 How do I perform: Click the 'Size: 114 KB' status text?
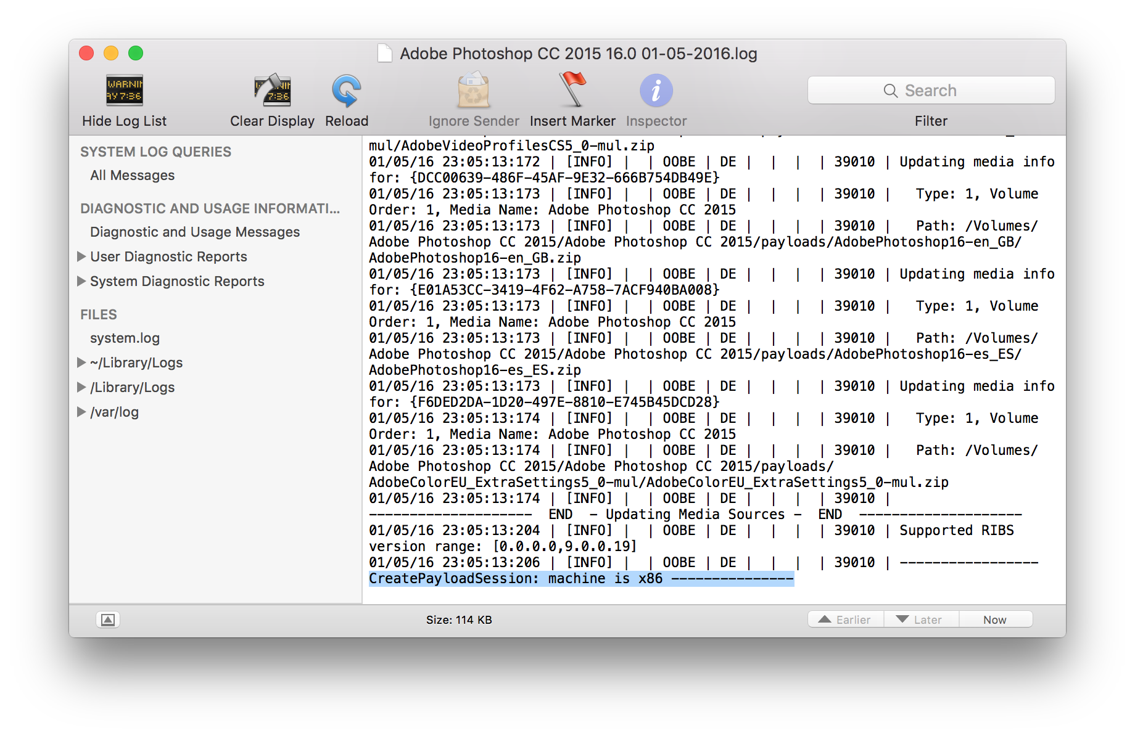(459, 619)
